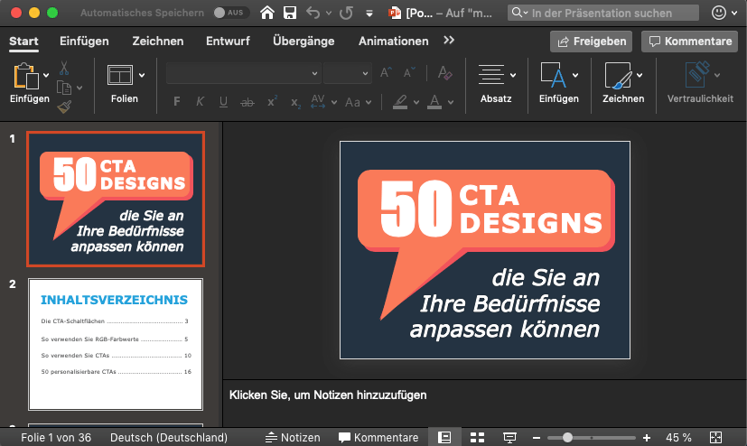The width and height of the screenshot is (747, 446).
Task: Save the presentation with the floppy disk icon
Action: 290,13
